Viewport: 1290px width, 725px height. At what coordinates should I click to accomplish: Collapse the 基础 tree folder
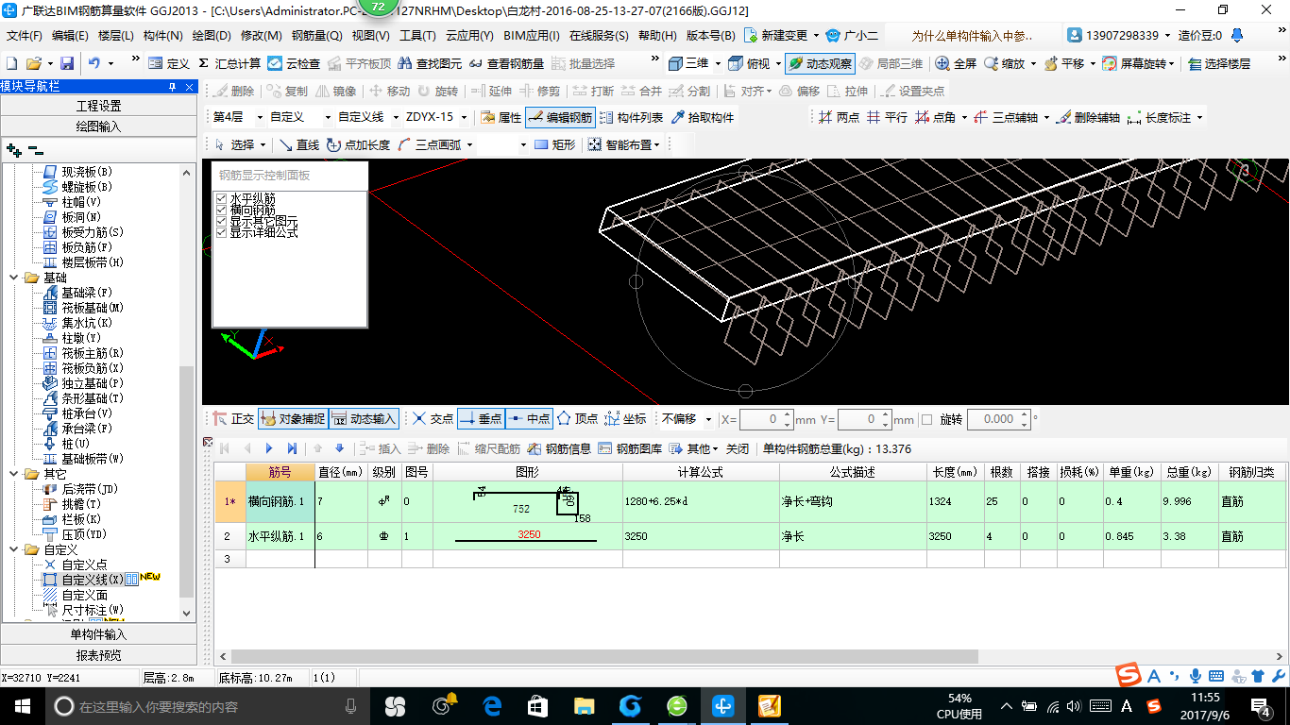tap(15, 278)
